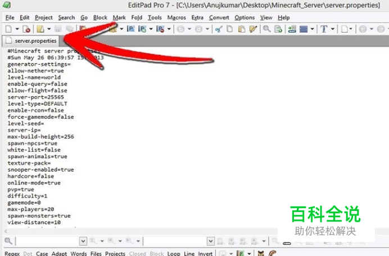Open the Macros menu
Viewport: 389px width, 256px height.
pos(177,17)
